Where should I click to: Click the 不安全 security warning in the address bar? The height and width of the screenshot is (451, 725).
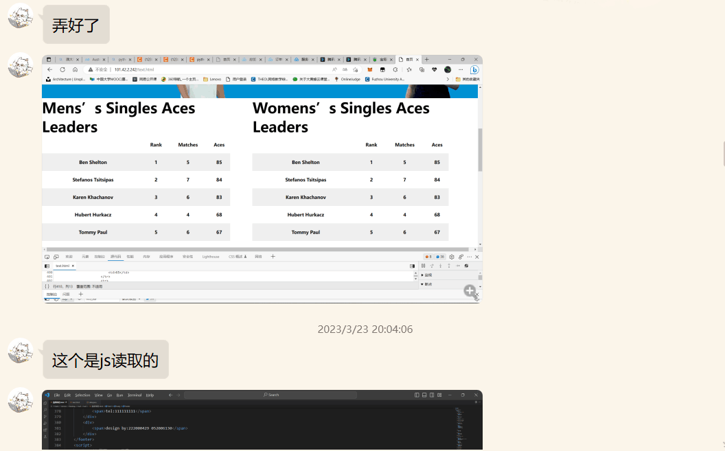coord(98,69)
